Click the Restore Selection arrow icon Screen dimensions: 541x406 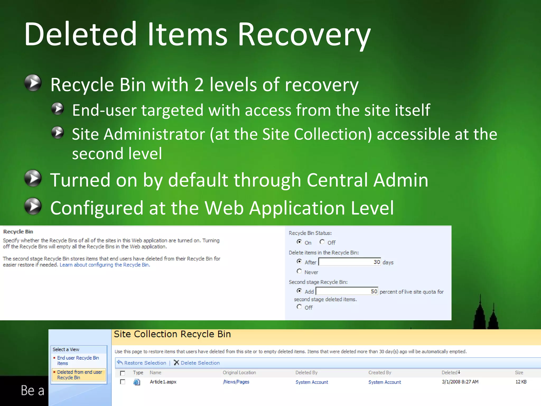(x=120, y=362)
